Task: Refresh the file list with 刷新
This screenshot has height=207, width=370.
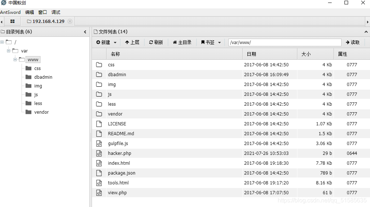Action: click(156, 42)
